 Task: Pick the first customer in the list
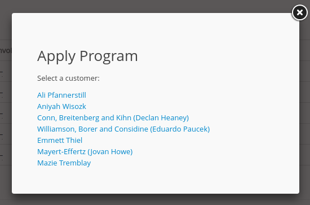coord(61,95)
